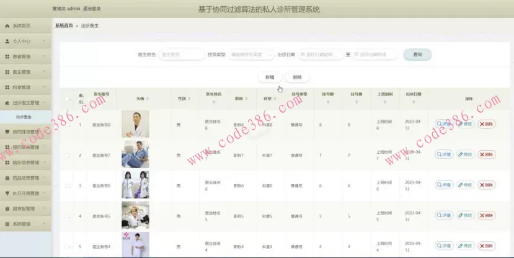Click 退出登录 logout link
This screenshot has height=258, width=514.
pos(92,9)
